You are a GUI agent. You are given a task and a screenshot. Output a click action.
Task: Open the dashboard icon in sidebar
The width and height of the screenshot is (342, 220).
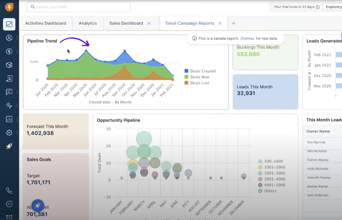[x=9, y=24]
